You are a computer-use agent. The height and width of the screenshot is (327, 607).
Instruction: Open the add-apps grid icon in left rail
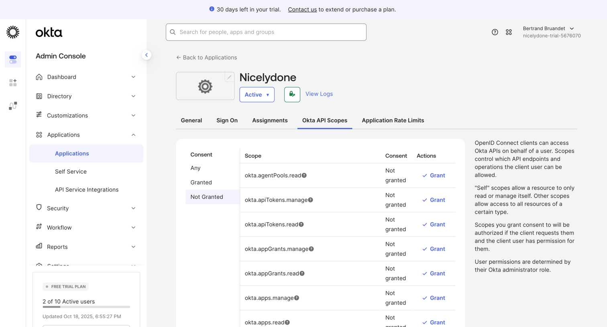click(x=13, y=83)
